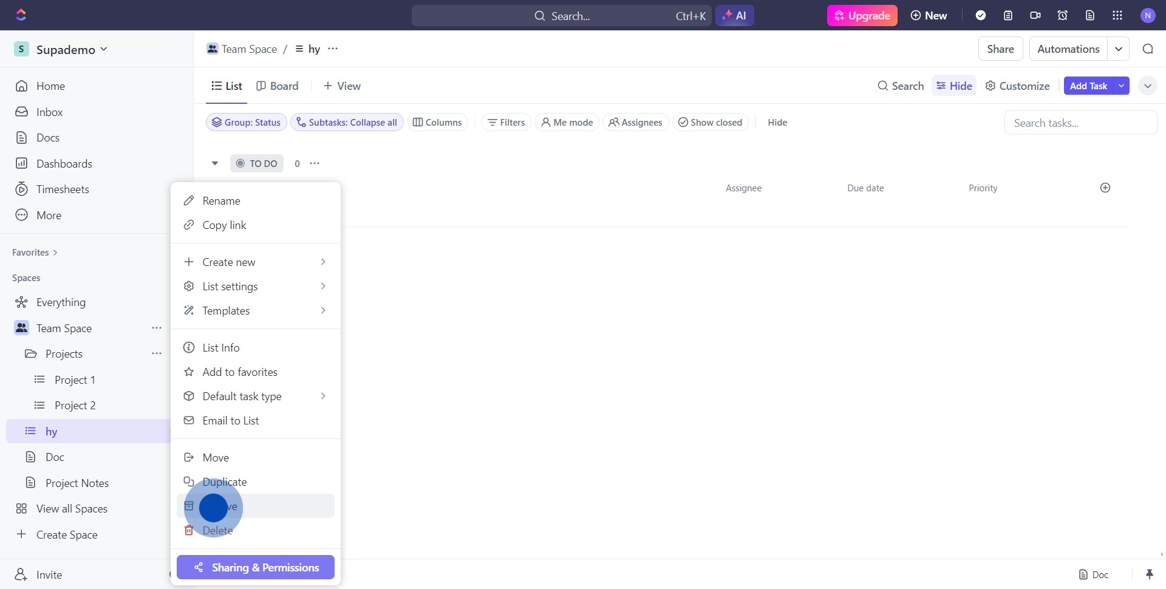Click the add column plus icon

point(1105,188)
